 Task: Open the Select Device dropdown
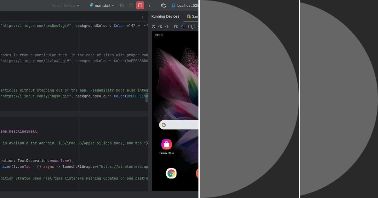[x=65, y=5]
